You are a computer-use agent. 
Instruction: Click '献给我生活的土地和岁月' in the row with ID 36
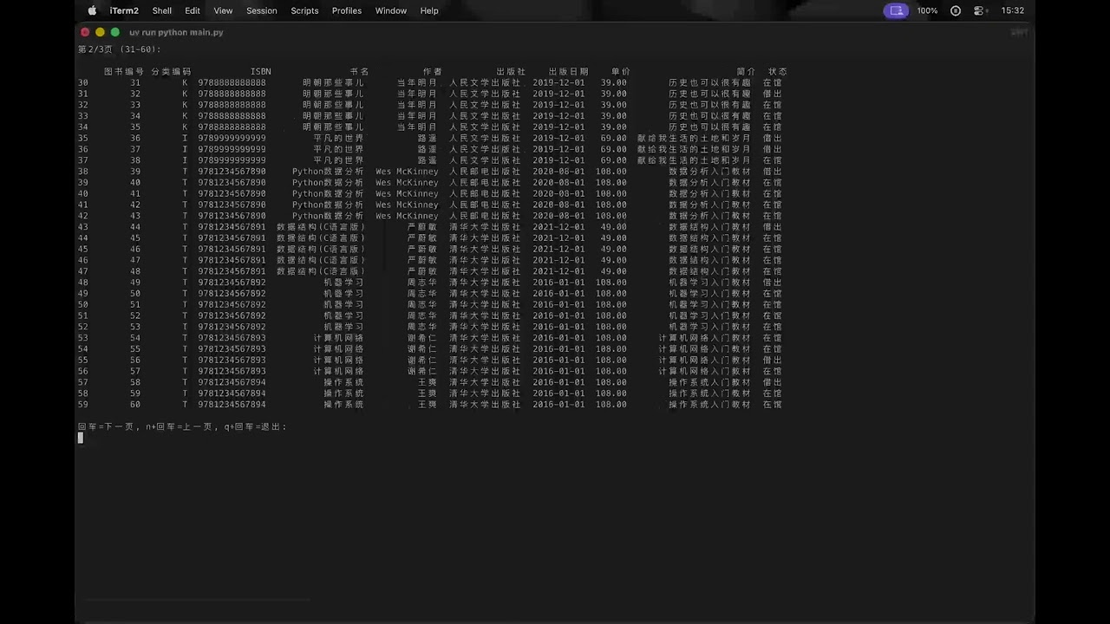click(x=694, y=138)
